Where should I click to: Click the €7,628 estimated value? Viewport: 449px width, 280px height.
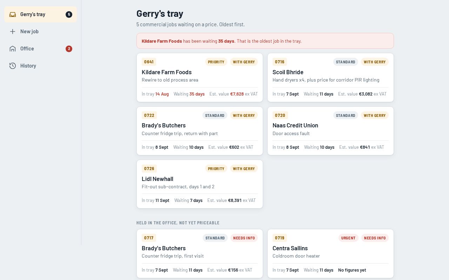[x=237, y=94]
